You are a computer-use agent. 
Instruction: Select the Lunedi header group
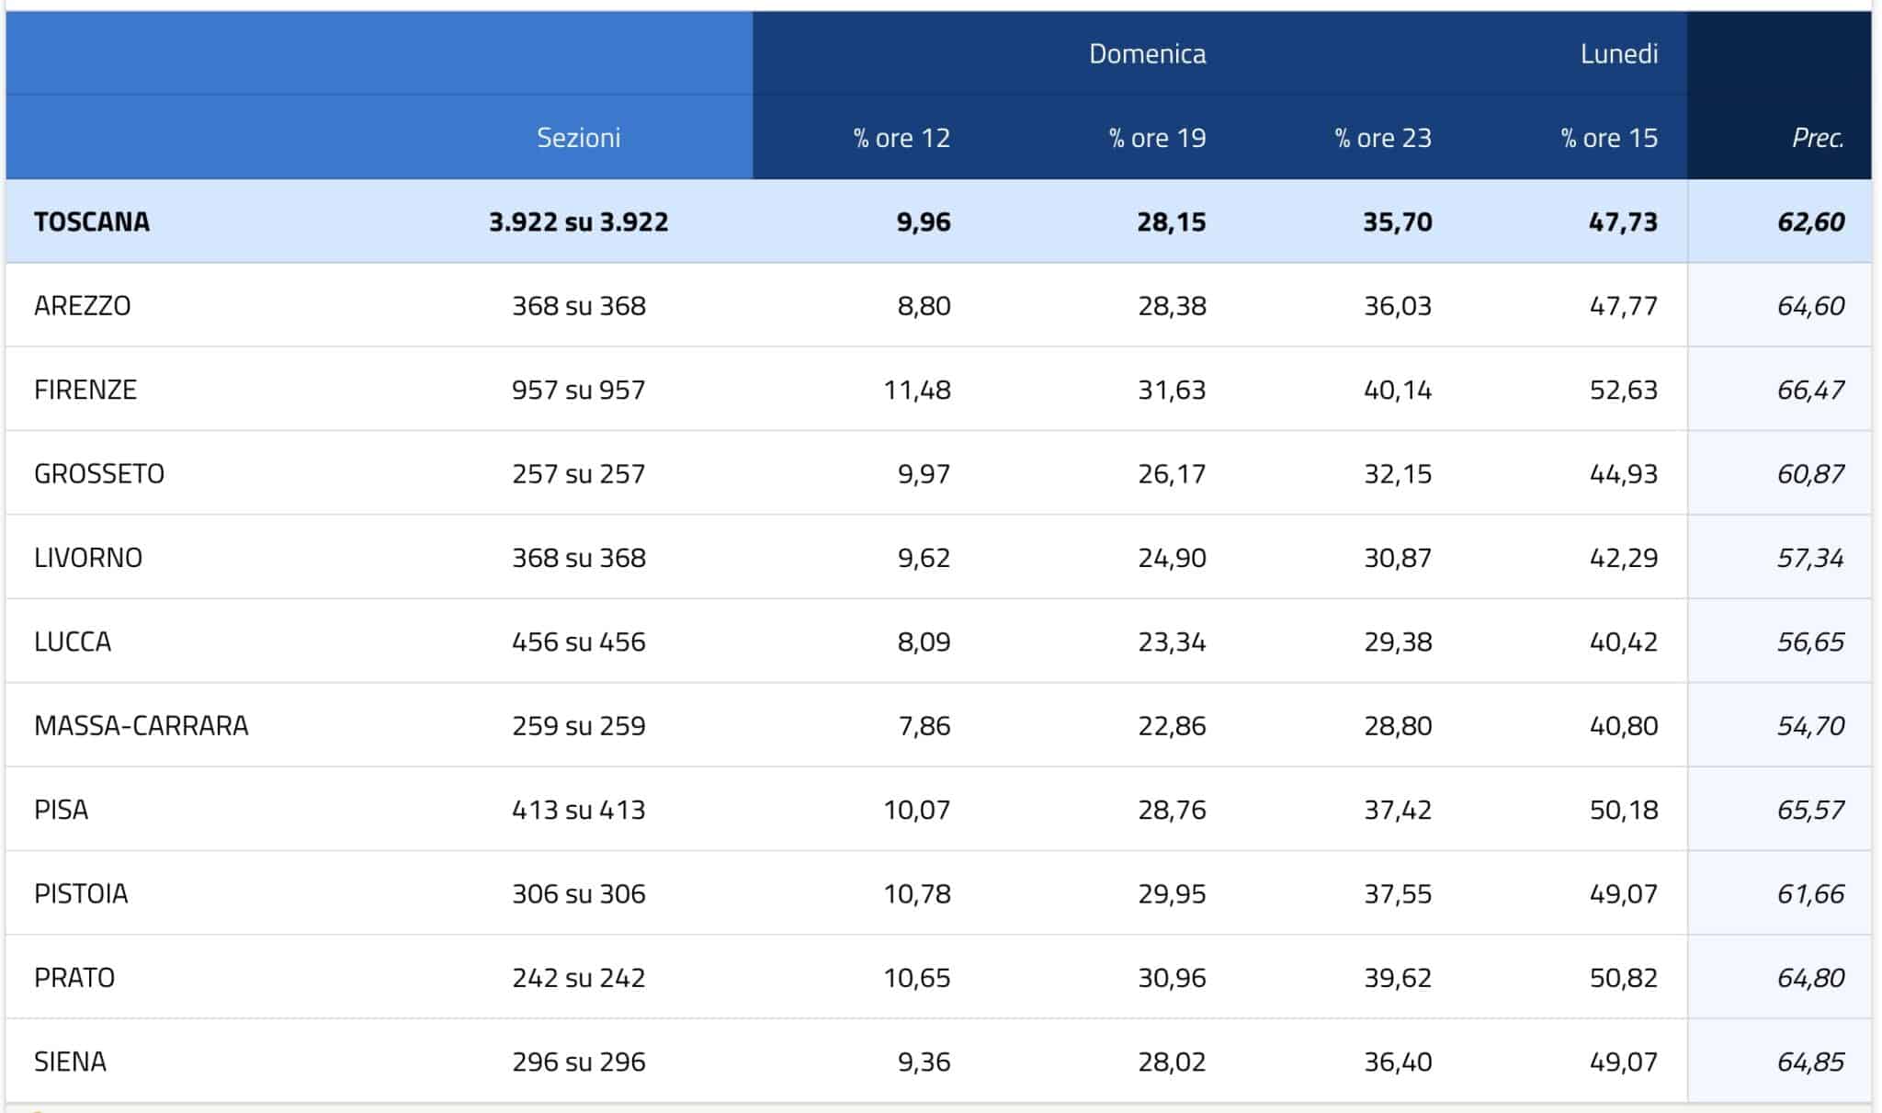(1618, 53)
